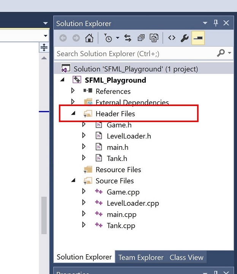Expand the References node arrow
The height and width of the screenshot is (274, 237).
(x=73, y=91)
